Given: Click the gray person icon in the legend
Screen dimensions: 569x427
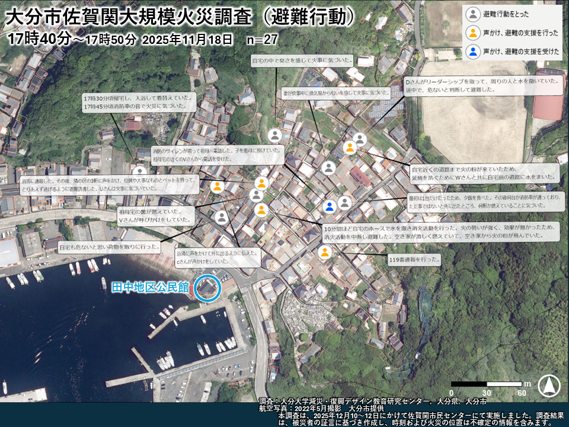Looking at the screenshot, I should [x=473, y=14].
